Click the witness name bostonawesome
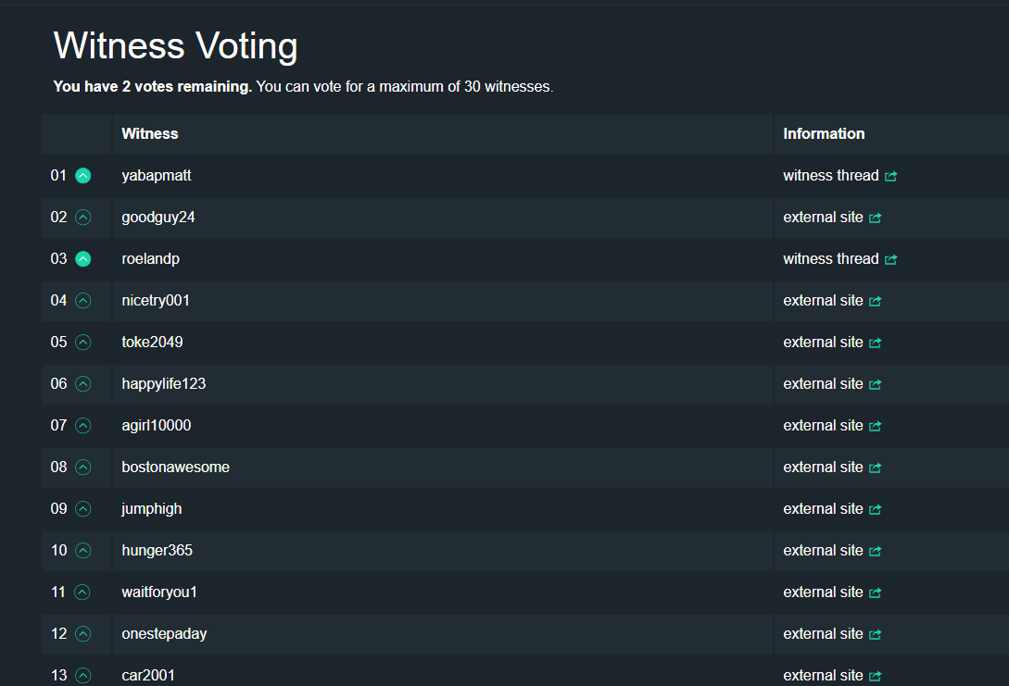 [x=175, y=468]
